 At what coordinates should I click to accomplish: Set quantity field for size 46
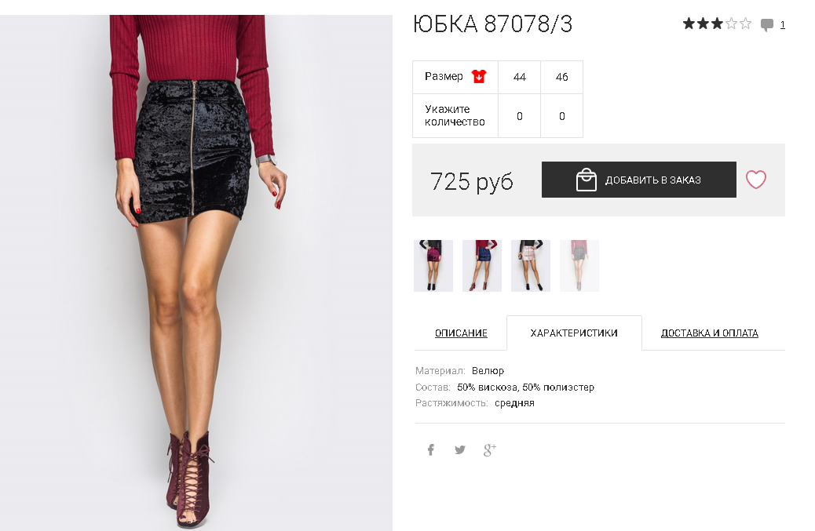click(x=562, y=116)
